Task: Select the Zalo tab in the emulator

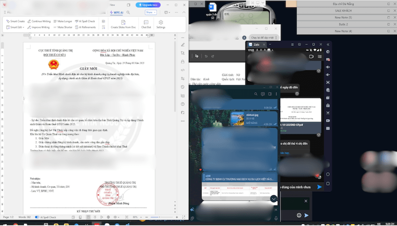Action: [x=256, y=44]
